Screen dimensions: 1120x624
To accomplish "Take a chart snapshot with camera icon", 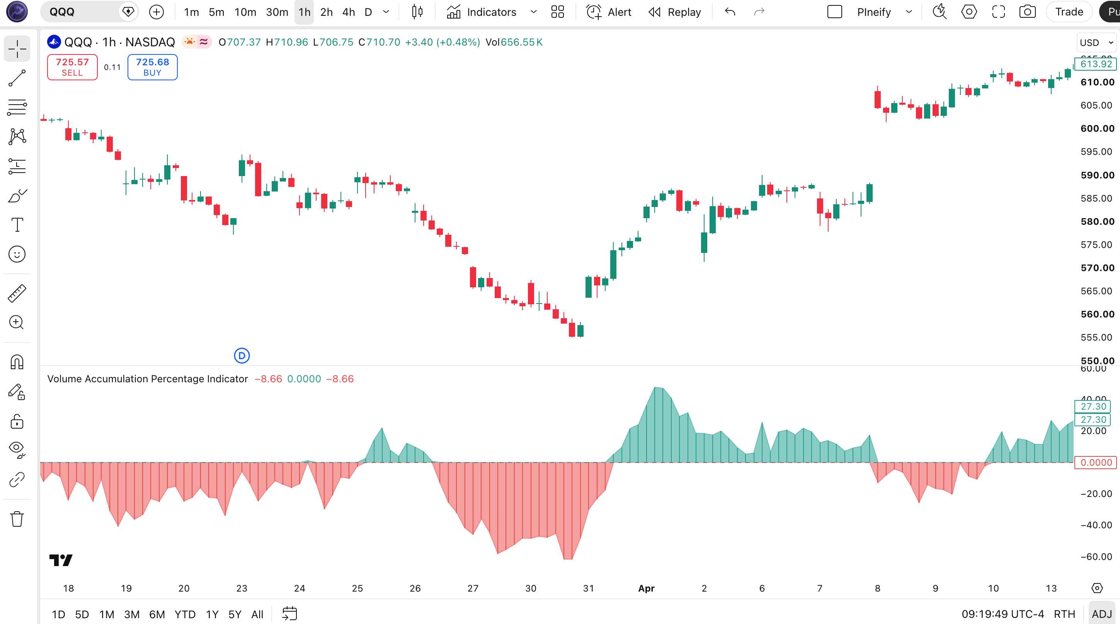I will [1027, 12].
